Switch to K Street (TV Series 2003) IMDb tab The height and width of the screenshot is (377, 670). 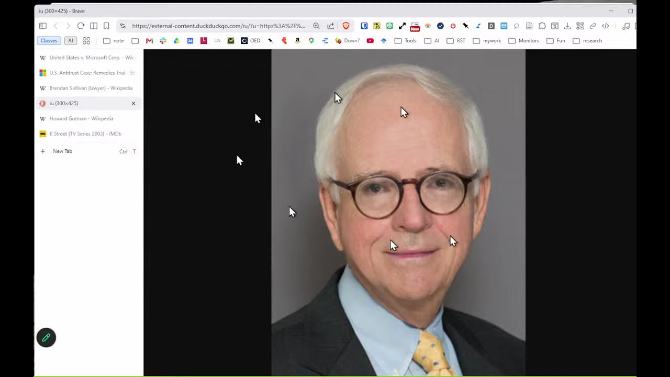[x=88, y=134]
